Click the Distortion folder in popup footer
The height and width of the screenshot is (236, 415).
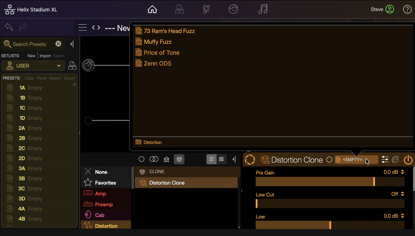149,142
